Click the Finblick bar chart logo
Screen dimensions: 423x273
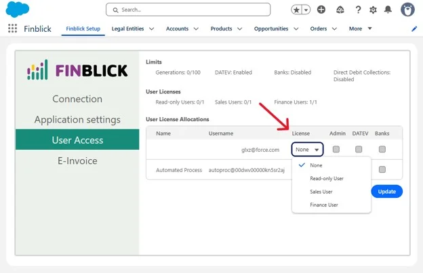(37, 70)
